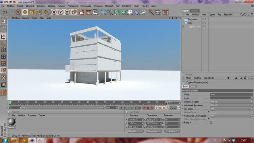Click the Colore Linea Ombreggiata swatch
The width and height of the screenshot is (254, 143).
[213, 119]
